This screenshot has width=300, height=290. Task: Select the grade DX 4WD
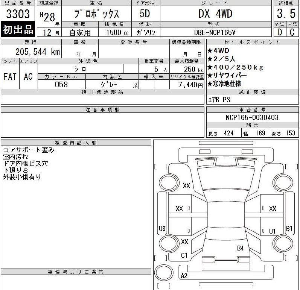[215, 14]
